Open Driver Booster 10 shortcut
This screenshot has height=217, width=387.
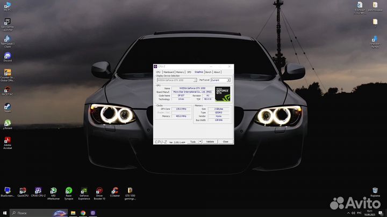(99, 193)
